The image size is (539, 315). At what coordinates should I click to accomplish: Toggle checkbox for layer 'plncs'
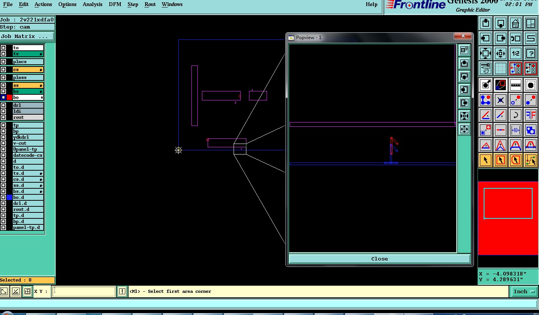pyautogui.click(x=3, y=62)
